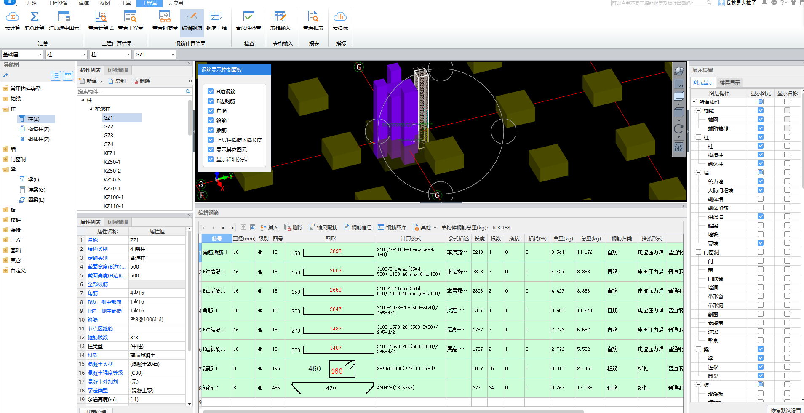804x413 pixels.
Task: Toggle 插筋 checkbox
Action: 211,130
